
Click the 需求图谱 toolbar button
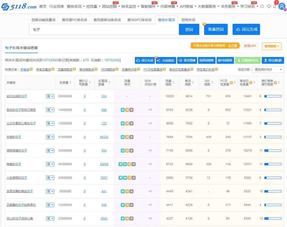pos(187,60)
